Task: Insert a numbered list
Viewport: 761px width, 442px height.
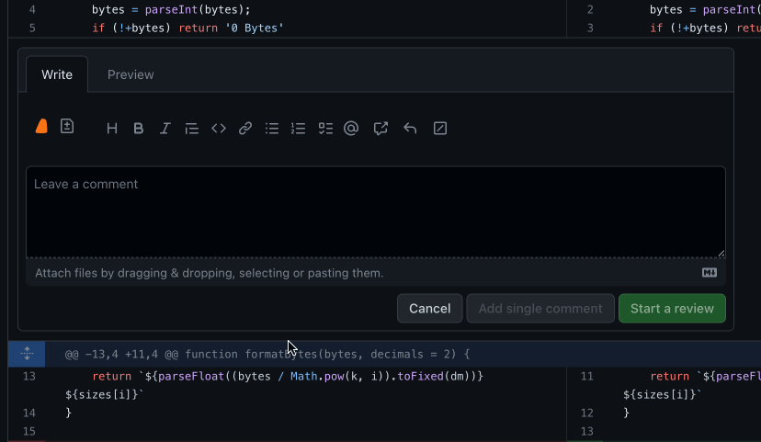Action: (x=298, y=129)
